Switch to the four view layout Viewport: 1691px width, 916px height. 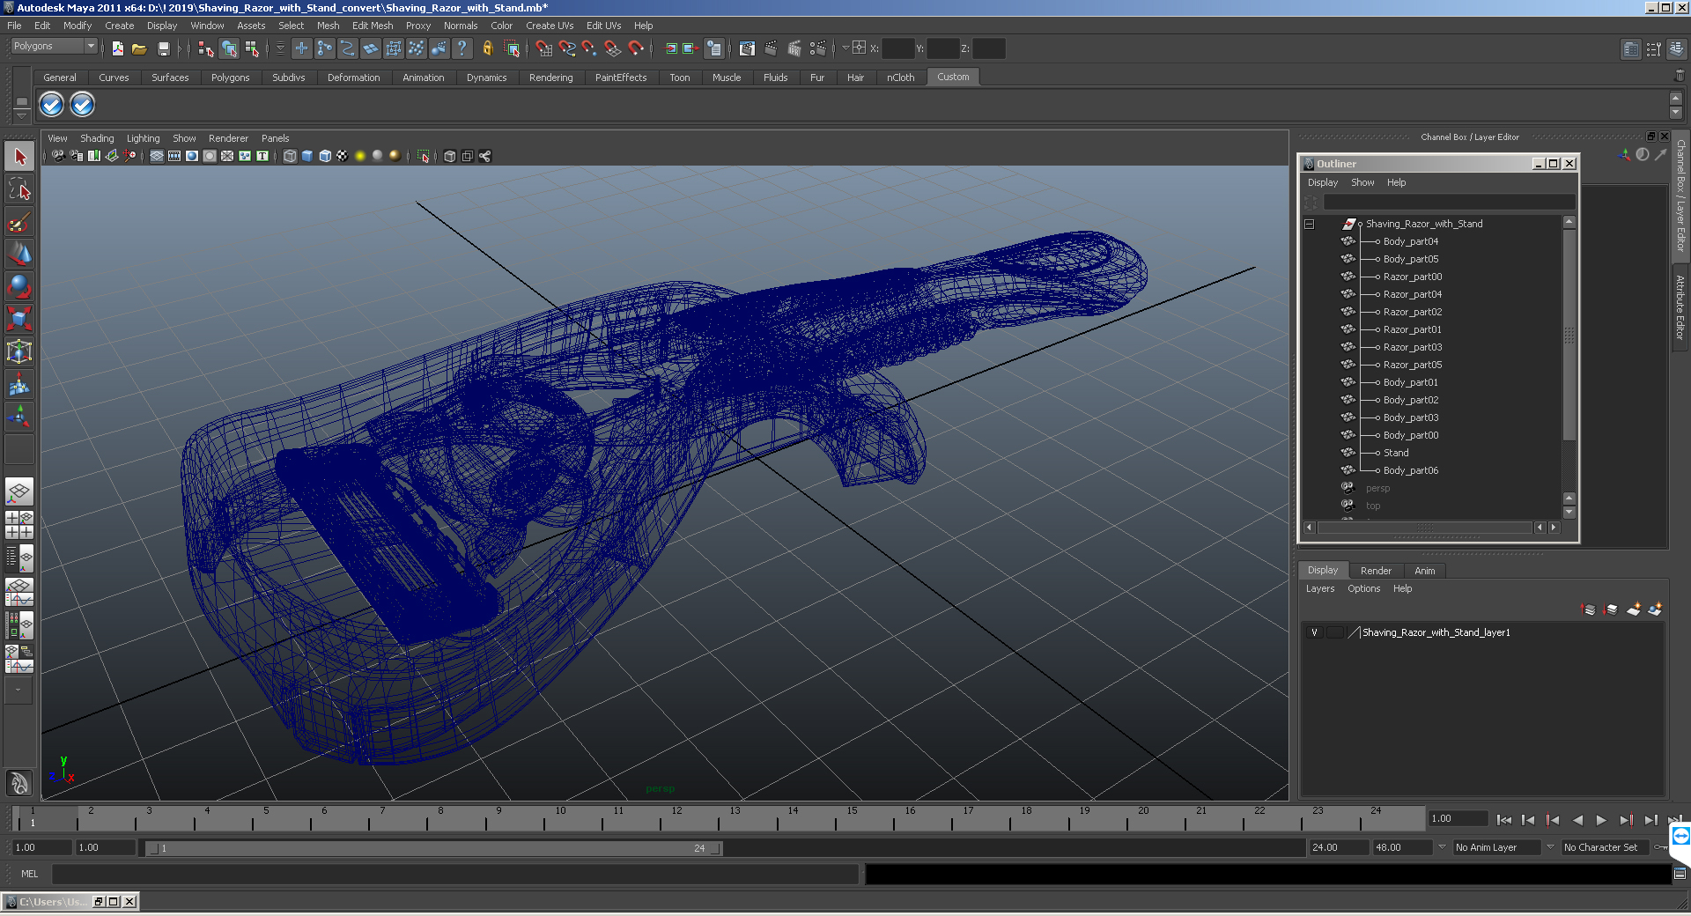pos(19,524)
